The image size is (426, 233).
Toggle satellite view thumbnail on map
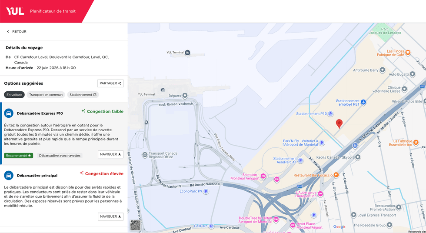136,225
